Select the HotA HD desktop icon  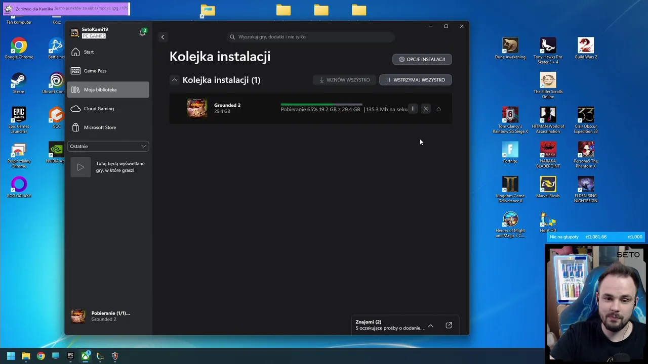pos(548,222)
